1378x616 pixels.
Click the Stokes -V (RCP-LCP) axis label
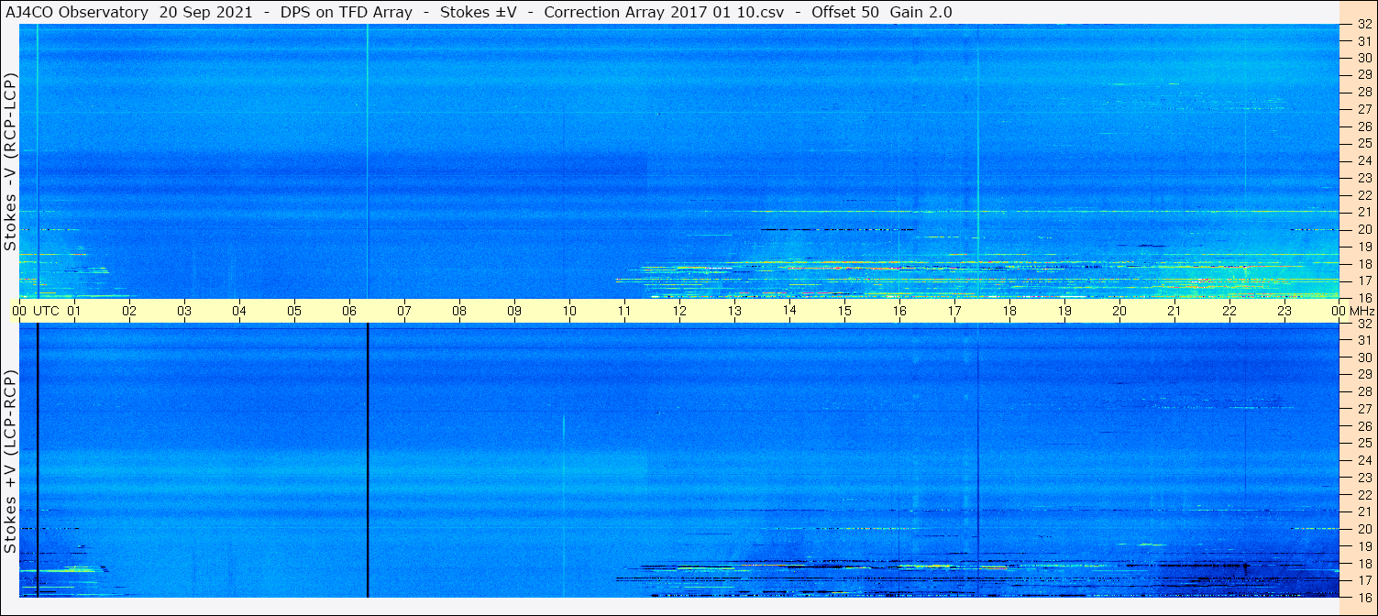(9, 162)
